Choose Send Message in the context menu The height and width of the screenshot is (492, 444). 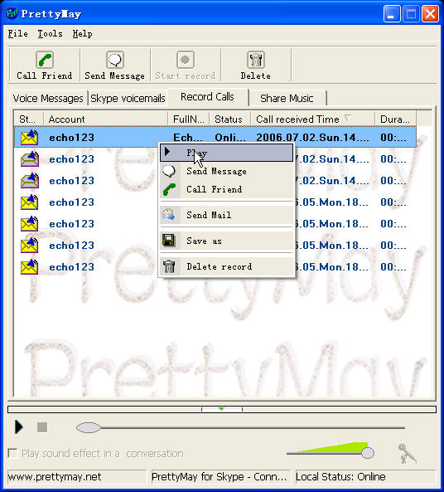coord(227,171)
